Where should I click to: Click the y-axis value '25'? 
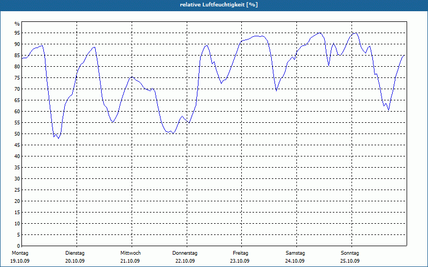pos(17,190)
